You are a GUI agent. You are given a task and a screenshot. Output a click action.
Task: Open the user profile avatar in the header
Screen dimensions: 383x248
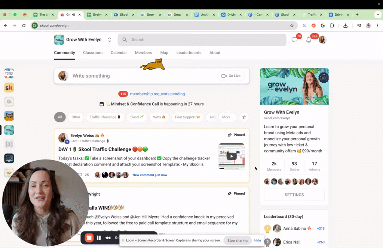(x=322, y=40)
